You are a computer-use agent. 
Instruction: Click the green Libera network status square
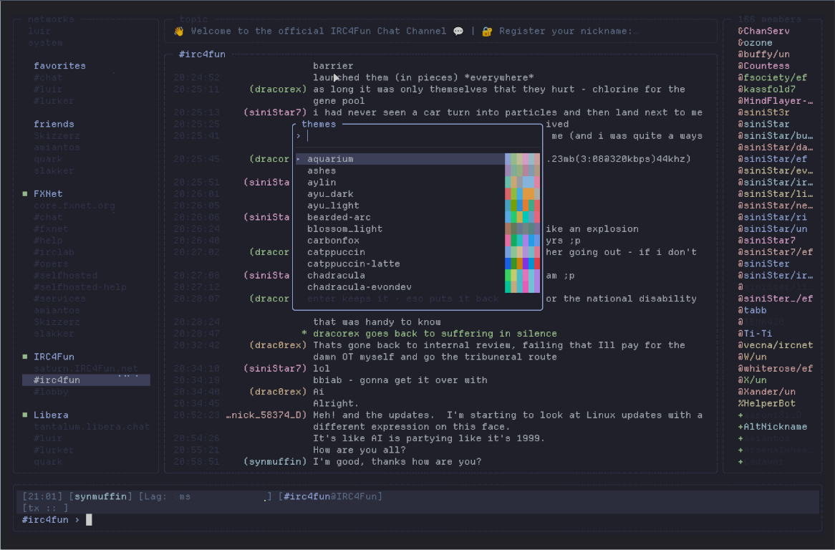pos(25,415)
